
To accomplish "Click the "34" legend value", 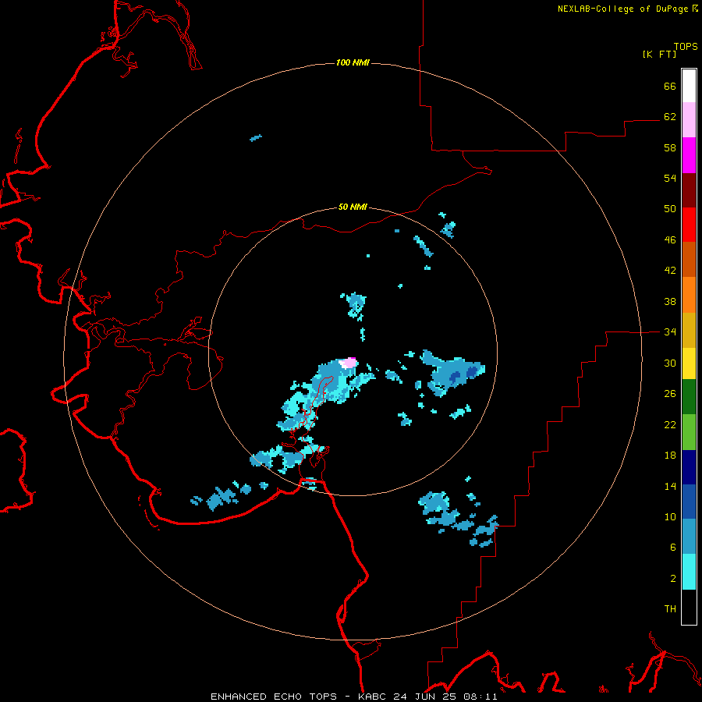I will point(670,332).
